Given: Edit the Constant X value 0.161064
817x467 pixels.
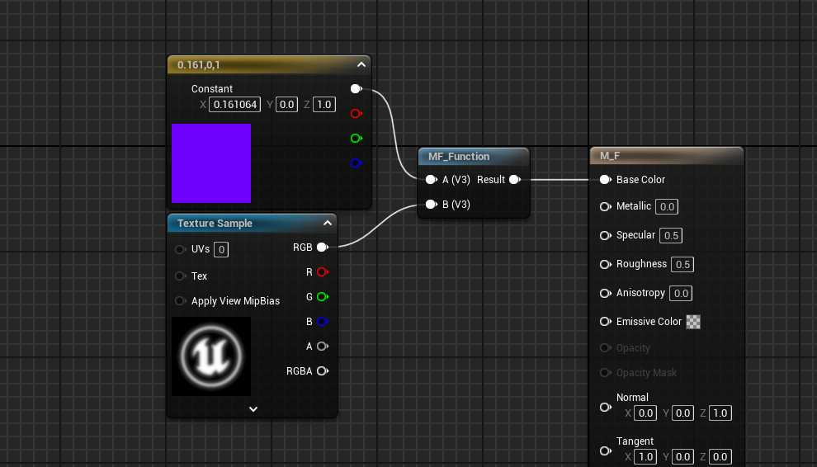Looking at the screenshot, I should [x=234, y=104].
